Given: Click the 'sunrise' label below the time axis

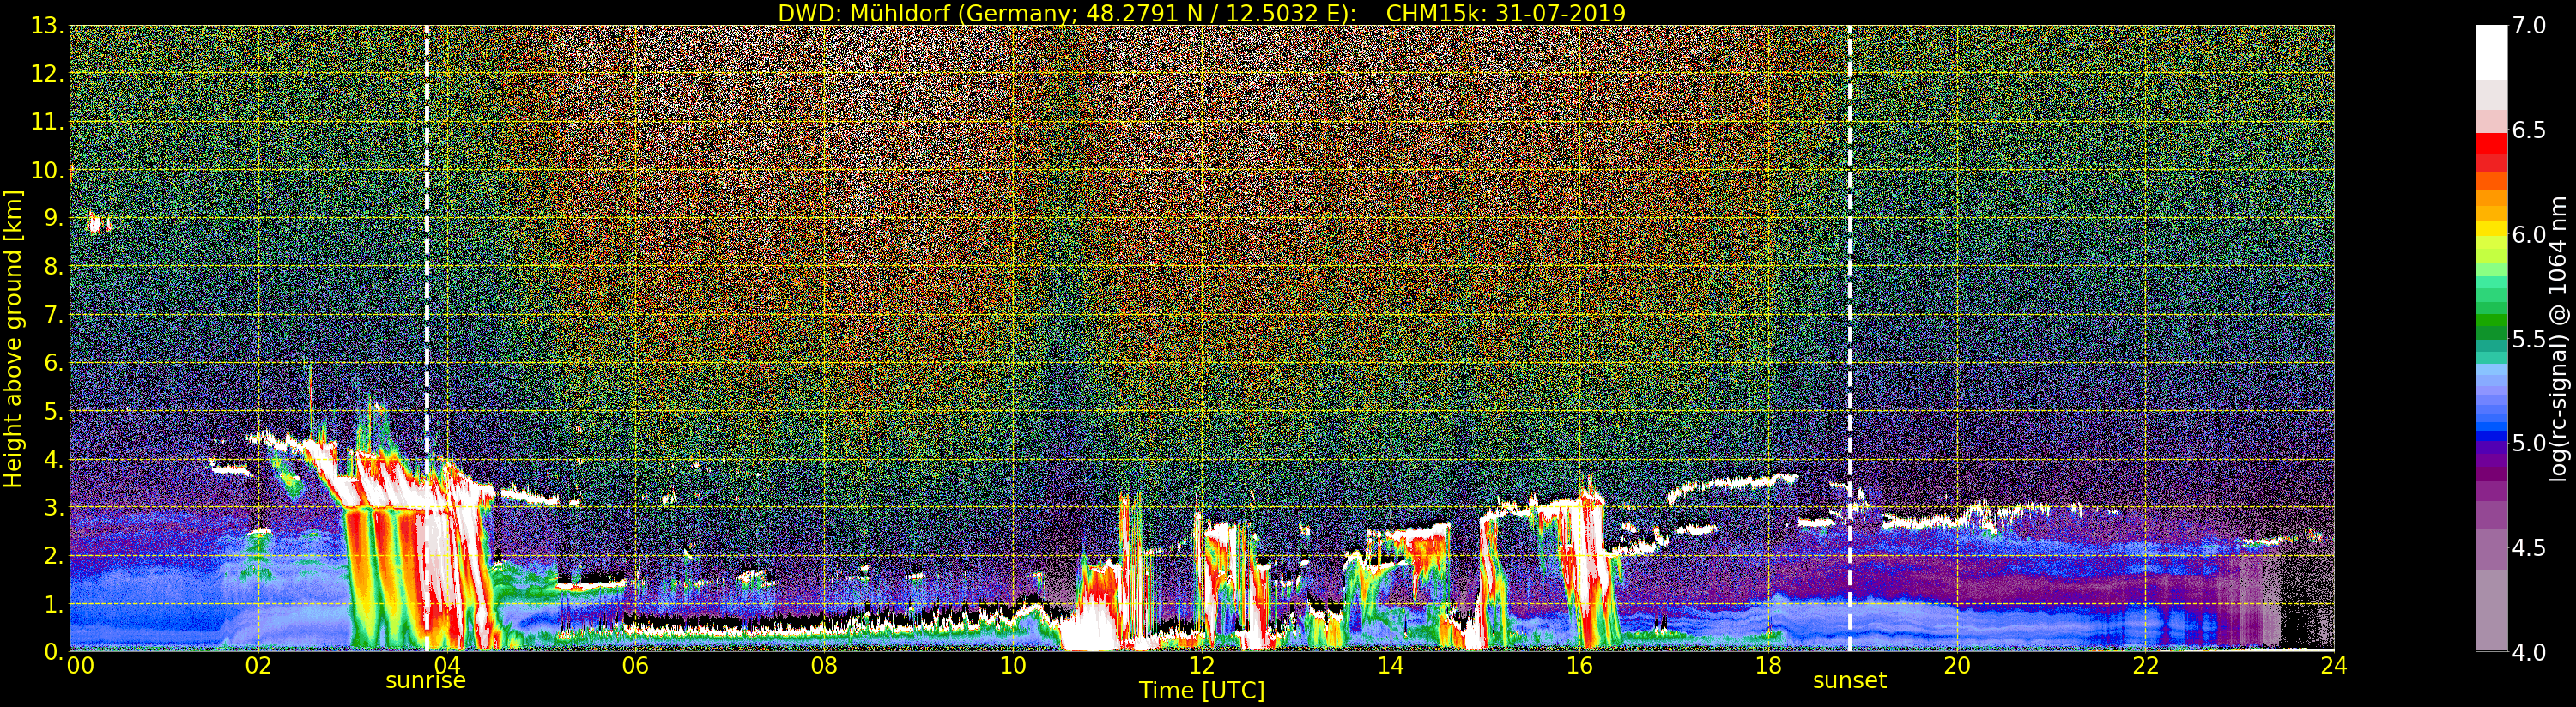Looking at the screenshot, I should pyautogui.click(x=426, y=681).
